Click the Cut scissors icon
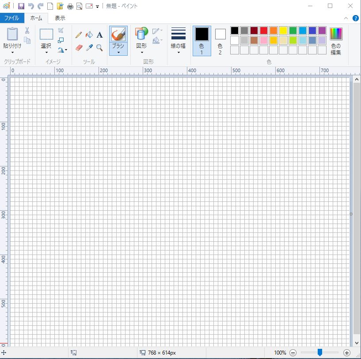Viewport: 361px width, 359px height. pos(27,30)
